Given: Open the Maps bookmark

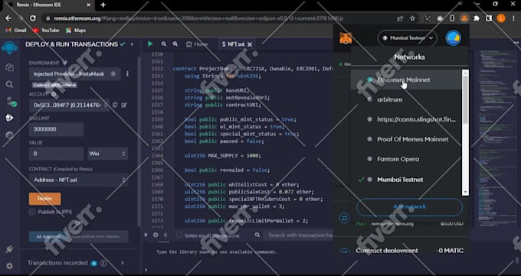Looking at the screenshot, I should (76, 30).
